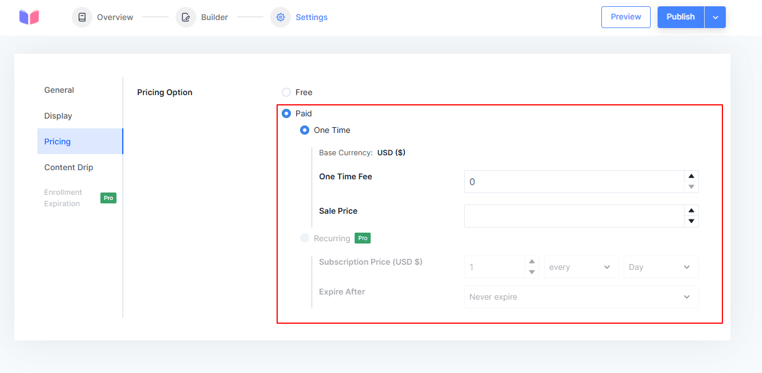Click the Pro badge beside Enrollment Expiration
The height and width of the screenshot is (373, 762).
(108, 198)
